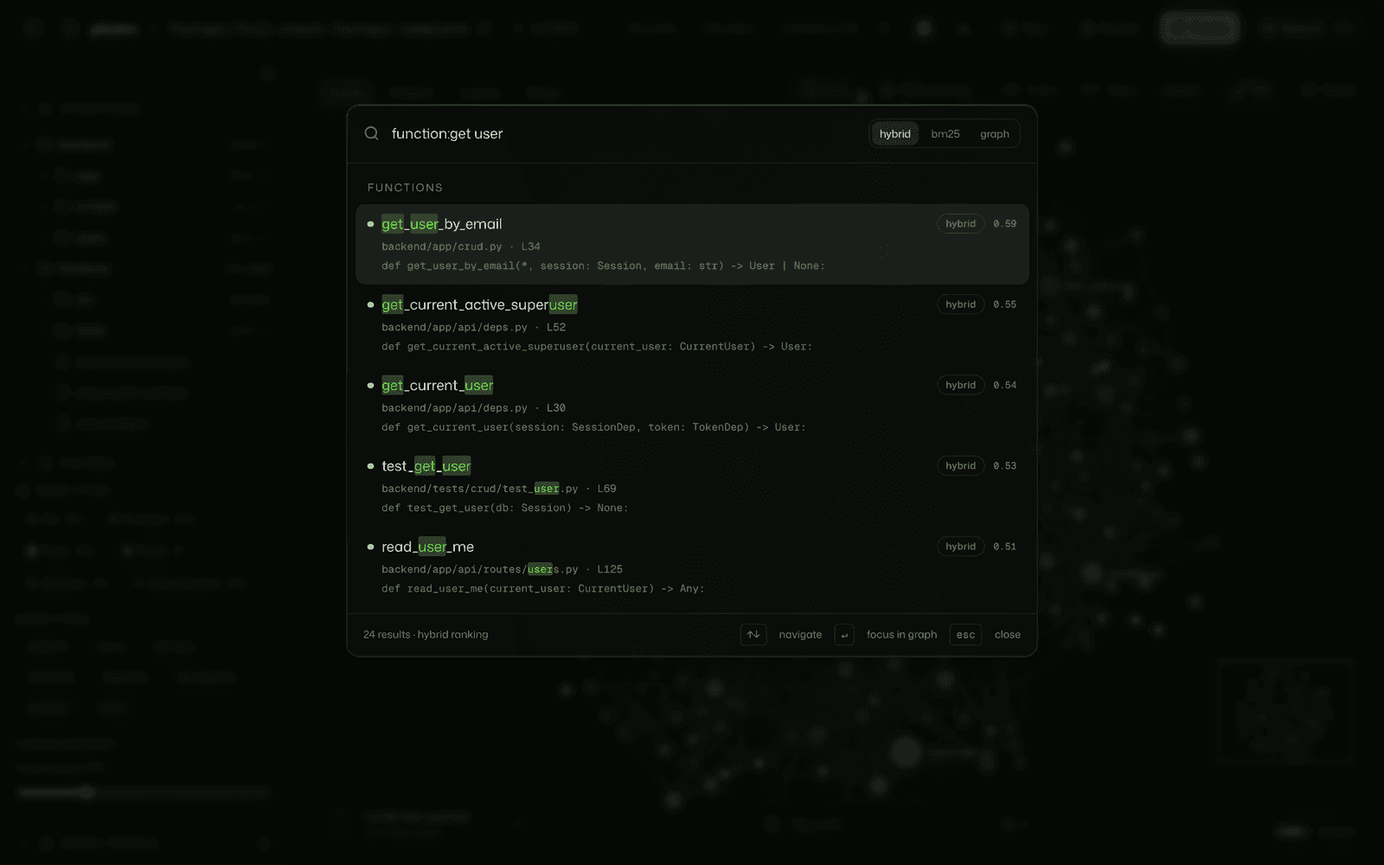1384x865 pixels.
Task: Click the 'def read_user_me' signature line
Action: point(542,588)
